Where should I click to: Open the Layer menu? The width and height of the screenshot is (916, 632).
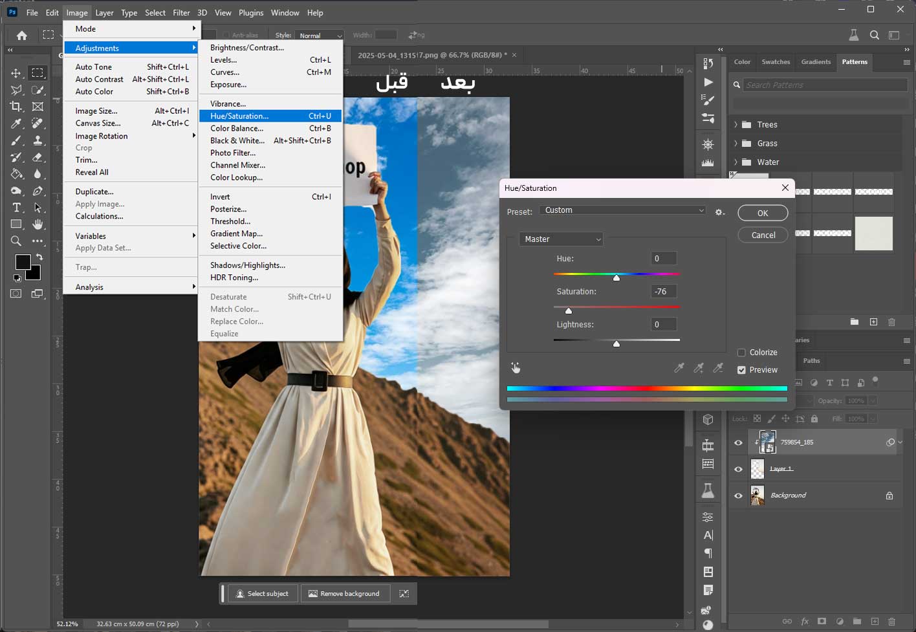pos(104,12)
